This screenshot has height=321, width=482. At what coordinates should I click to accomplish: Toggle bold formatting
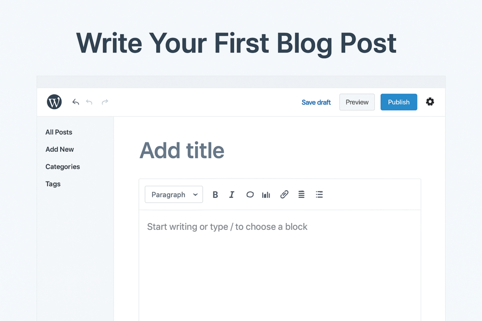(215, 195)
